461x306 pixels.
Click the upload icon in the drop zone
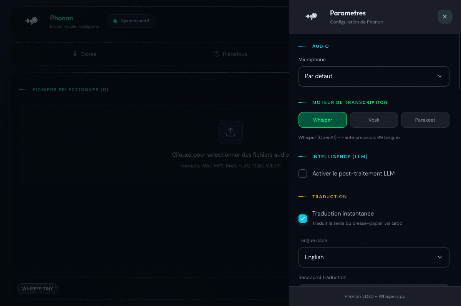pyautogui.click(x=230, y=132)
